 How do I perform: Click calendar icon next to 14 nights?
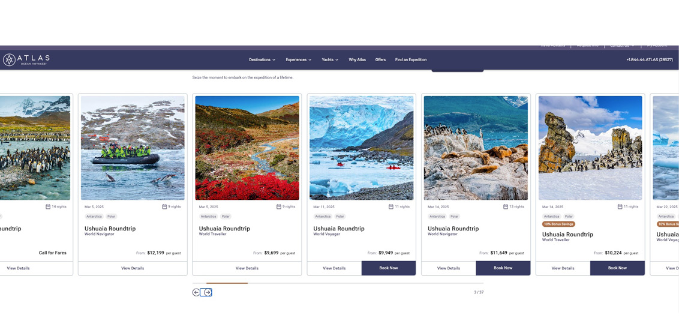coord(48,206)
